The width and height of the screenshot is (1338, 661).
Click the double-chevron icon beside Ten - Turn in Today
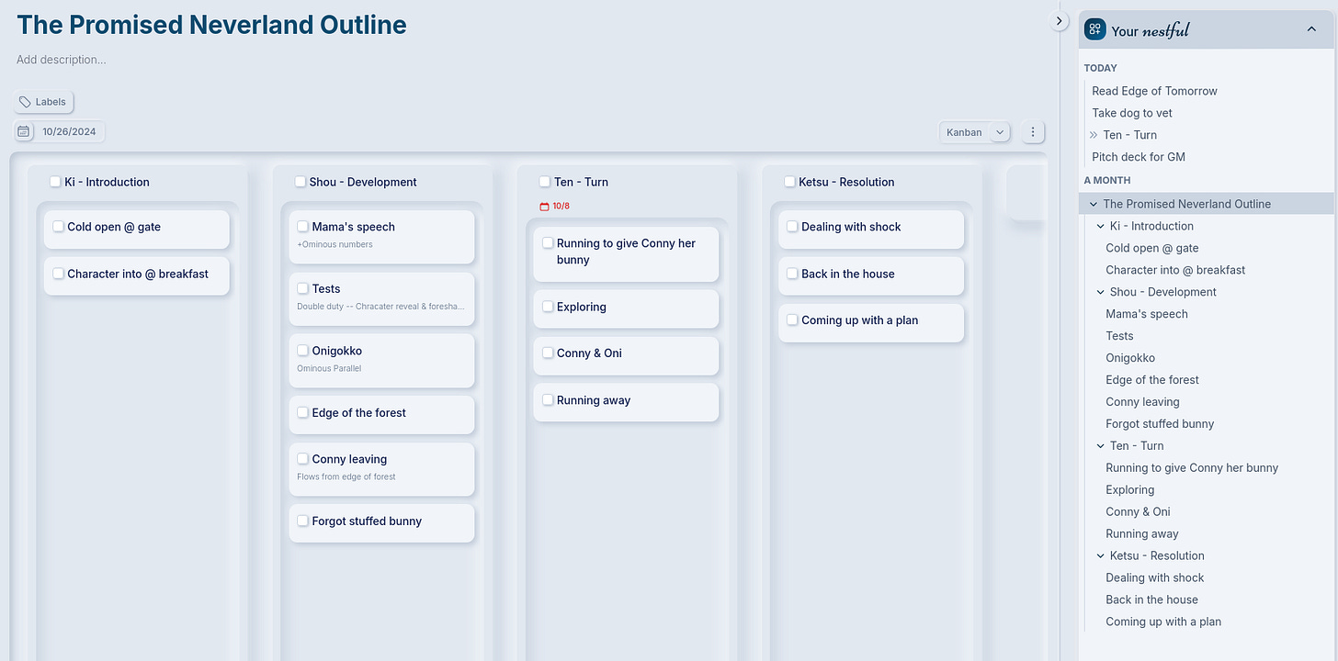click(1094, 135)
